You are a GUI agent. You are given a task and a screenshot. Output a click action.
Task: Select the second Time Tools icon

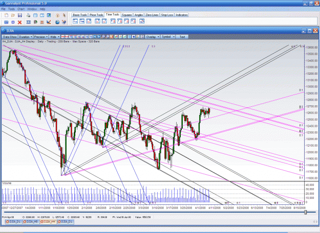82,21
